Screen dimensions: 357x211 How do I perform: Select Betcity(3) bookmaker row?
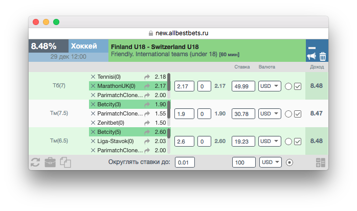(x=128, y=104)
